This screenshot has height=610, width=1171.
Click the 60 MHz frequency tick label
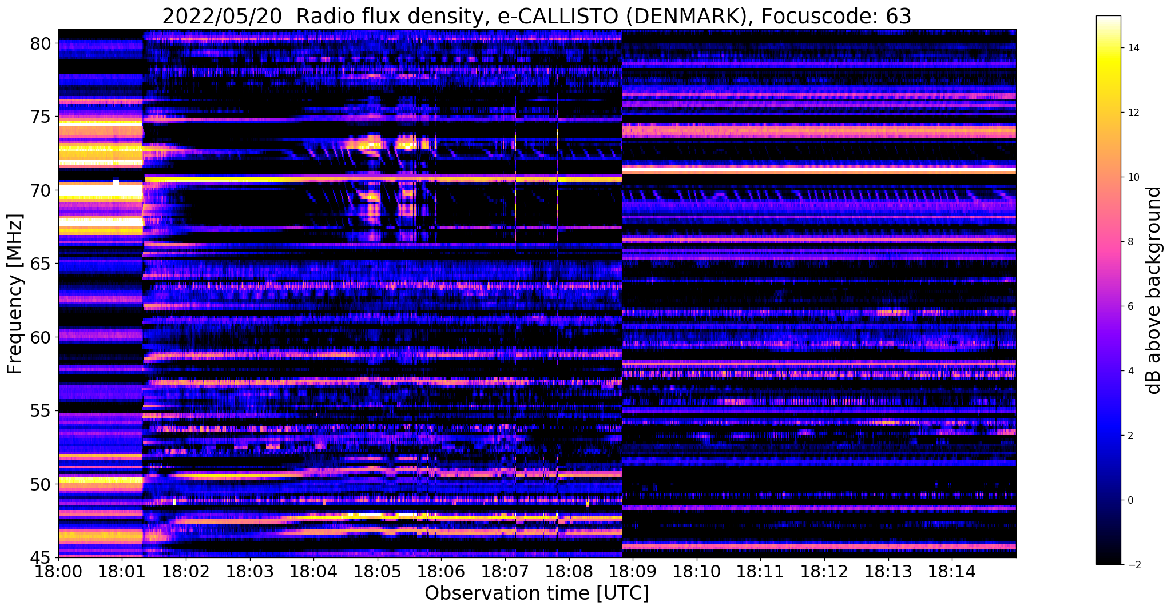(41, 337)
